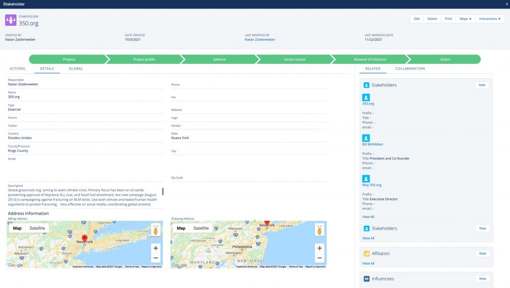Close the Stakeholder window
This screenshot has width=510, height=288.
tap(507, 4)
